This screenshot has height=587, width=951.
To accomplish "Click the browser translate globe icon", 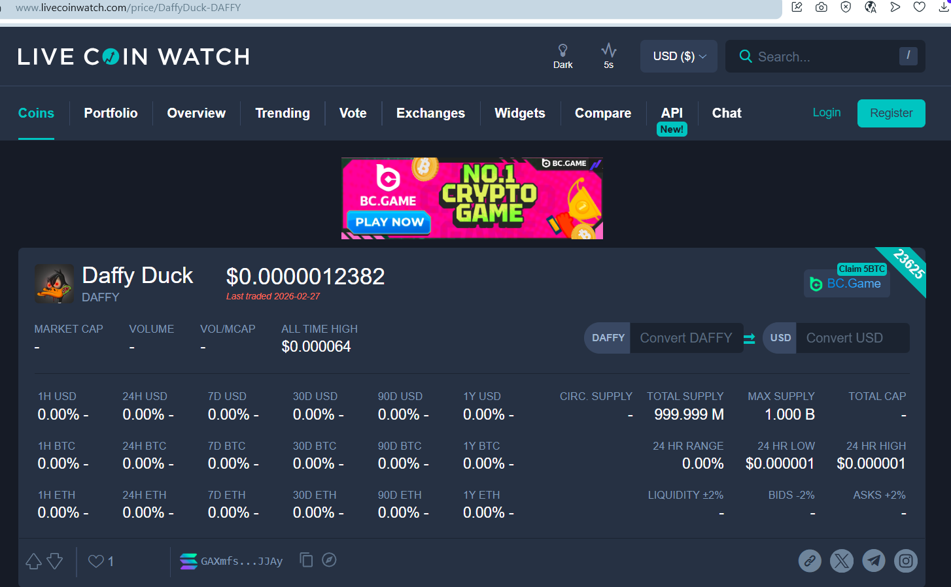I will tap(871, 7).
